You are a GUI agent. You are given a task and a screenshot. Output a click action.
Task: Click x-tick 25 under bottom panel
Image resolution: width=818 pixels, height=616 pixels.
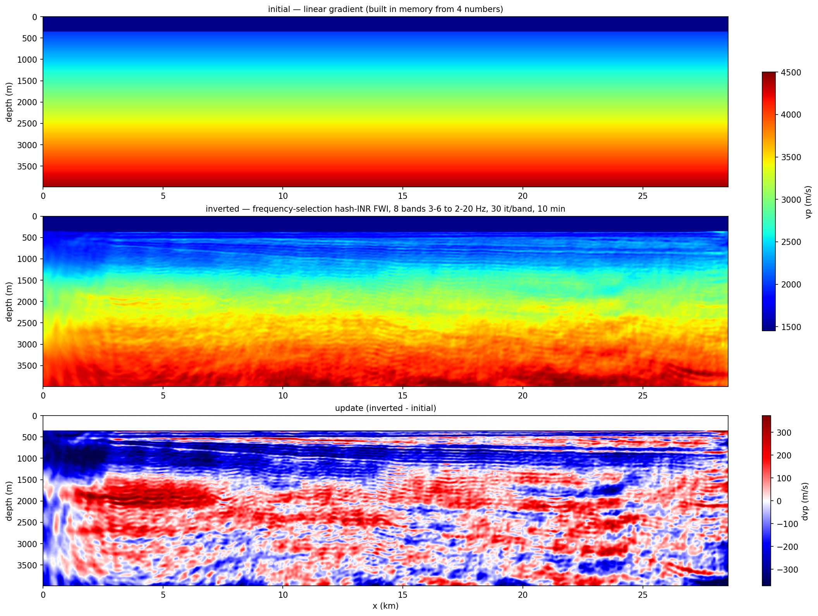point(643,595)
